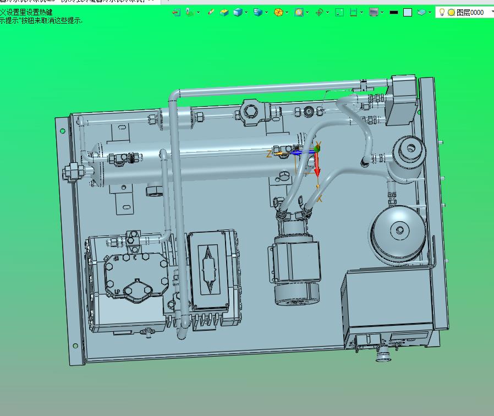Click the blue Z-axis arrow on triad
The width and height of the screenshot is (494, 416).
click(302, 152)
